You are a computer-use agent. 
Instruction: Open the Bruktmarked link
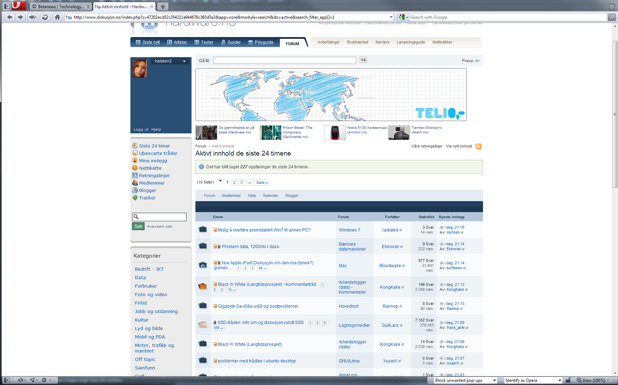(358, 42)
